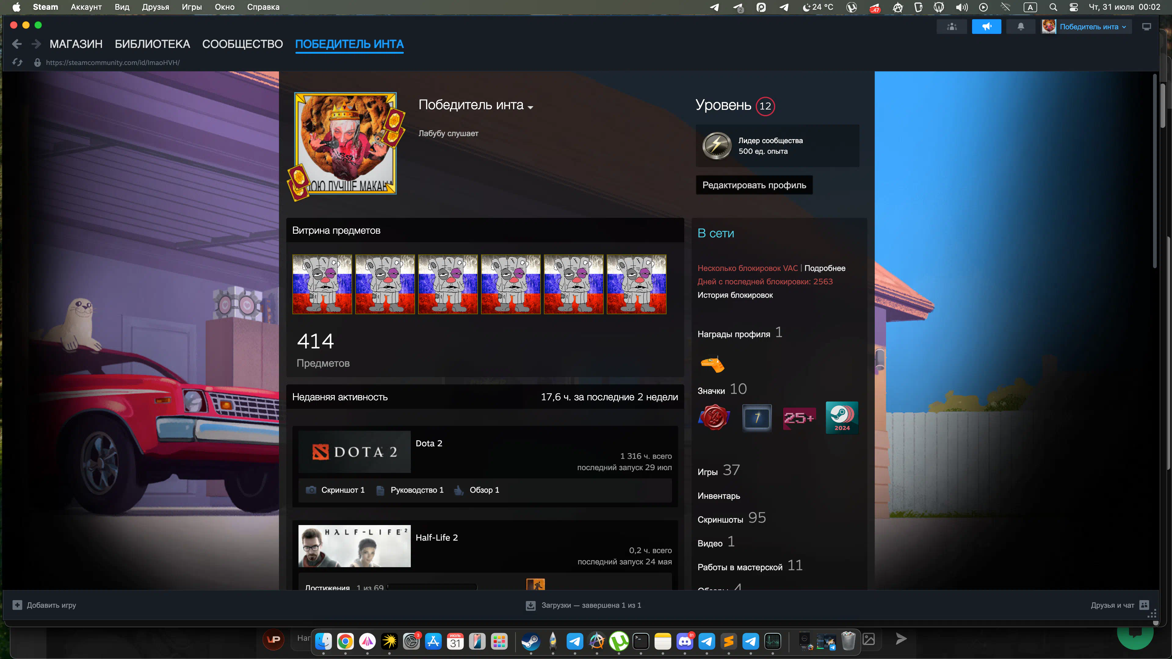Click the Spotlight search icon in the menu bar
Viewport: 1172px width, 659px height.
[x=1053, y=7]
